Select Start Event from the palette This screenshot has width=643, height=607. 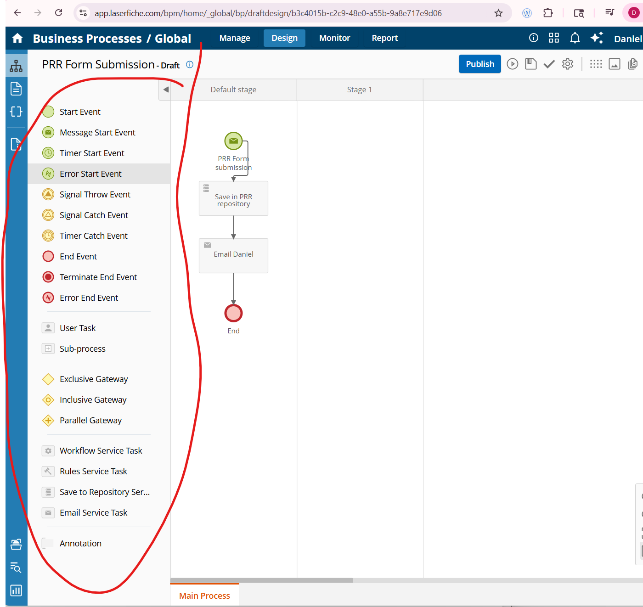pos(99,112)
